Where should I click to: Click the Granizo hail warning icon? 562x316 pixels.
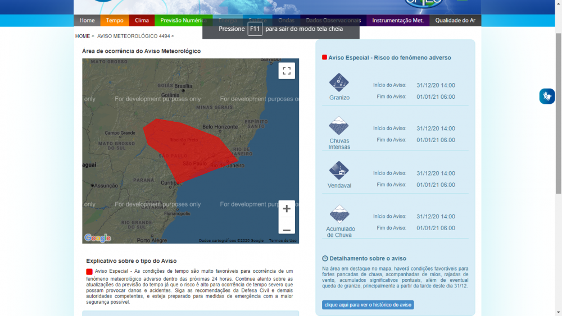point(339,83)
